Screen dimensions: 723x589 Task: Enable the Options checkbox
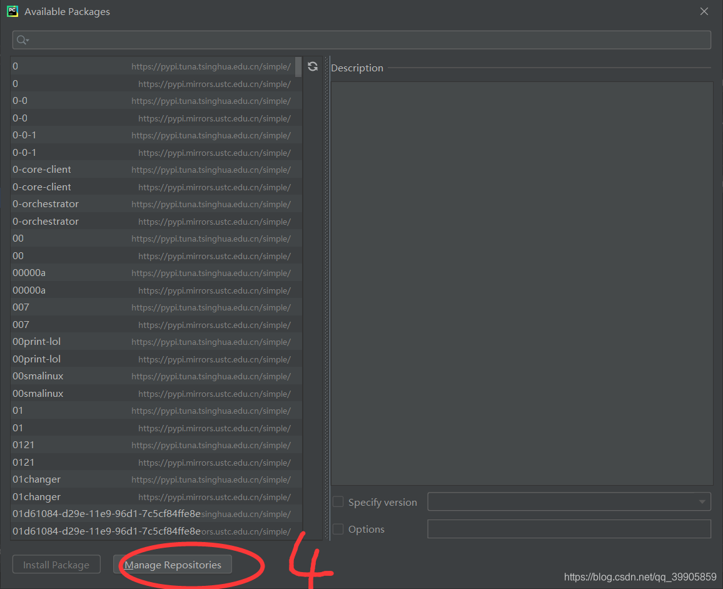tap(338, 529)
